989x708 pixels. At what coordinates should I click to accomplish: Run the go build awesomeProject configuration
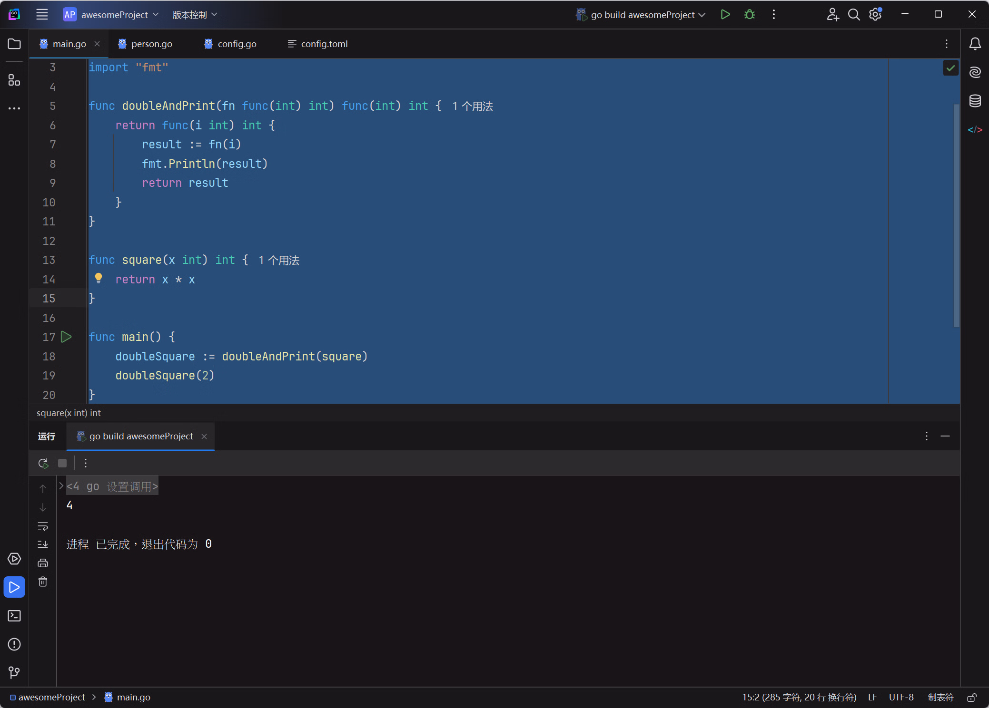[725, 15]
